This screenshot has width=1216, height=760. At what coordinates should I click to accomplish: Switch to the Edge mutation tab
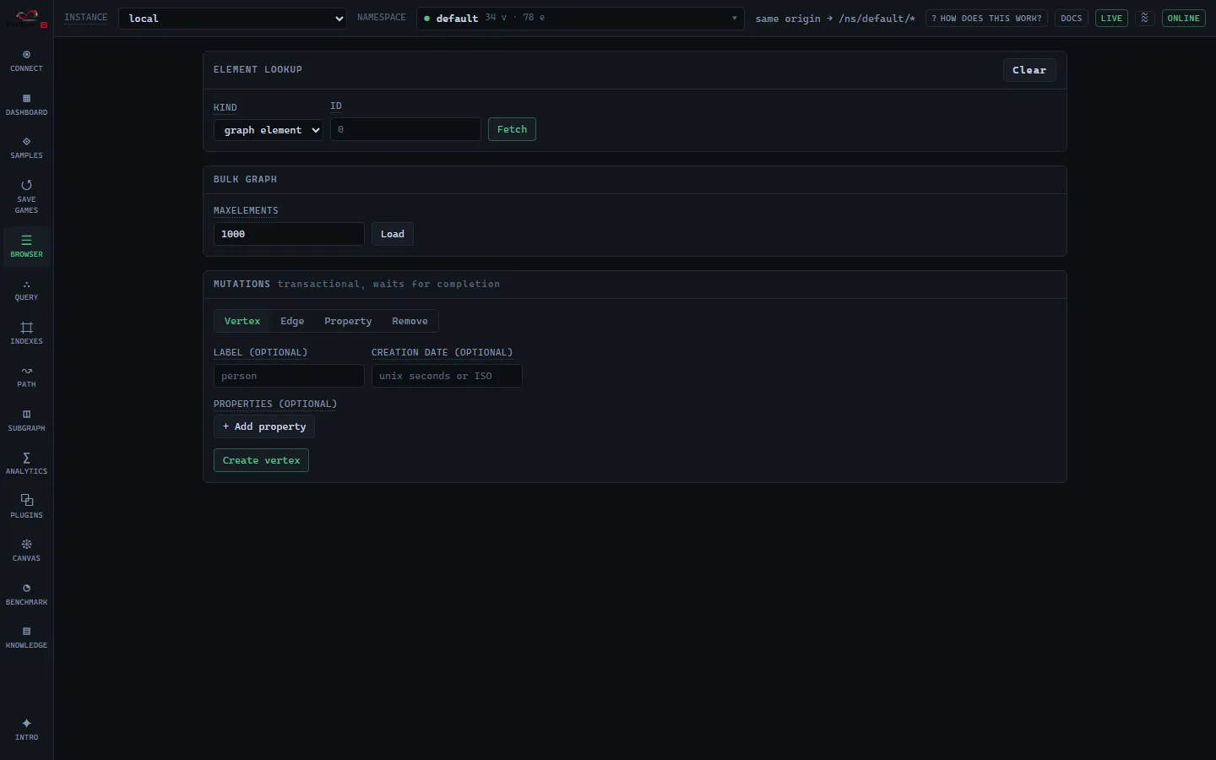click(x=292, y=321)
